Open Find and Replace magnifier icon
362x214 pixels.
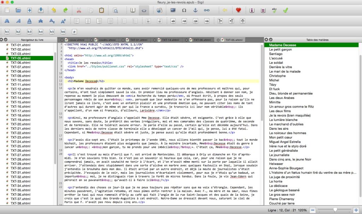pyautogui.click(x=115, y=10)
